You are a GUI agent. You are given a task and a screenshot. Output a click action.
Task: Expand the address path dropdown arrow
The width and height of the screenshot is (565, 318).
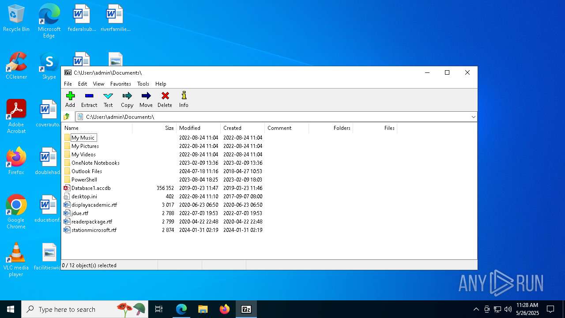tap(473, 117)
